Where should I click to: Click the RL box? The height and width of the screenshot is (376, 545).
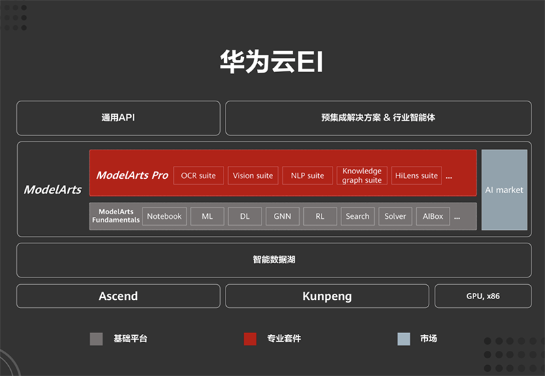[320, 216]
